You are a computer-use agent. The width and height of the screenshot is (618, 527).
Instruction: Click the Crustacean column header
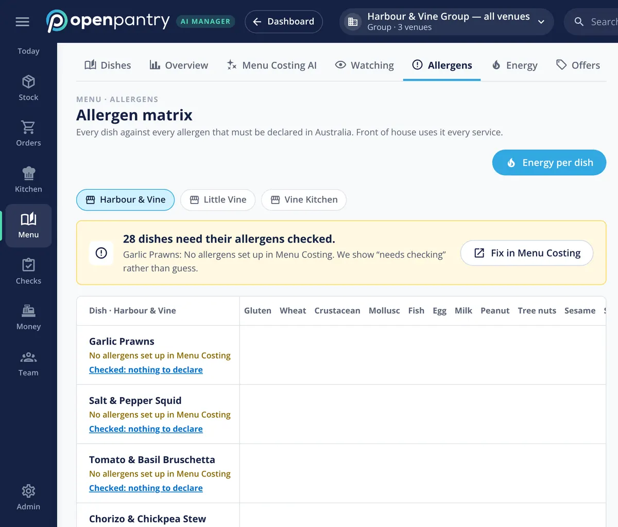pyautogui.click(x=337, y=311)
